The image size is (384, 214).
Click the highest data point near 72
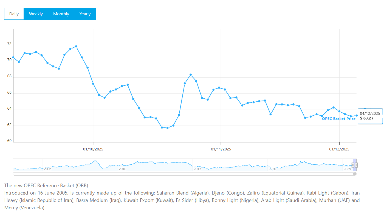point(76,46)
